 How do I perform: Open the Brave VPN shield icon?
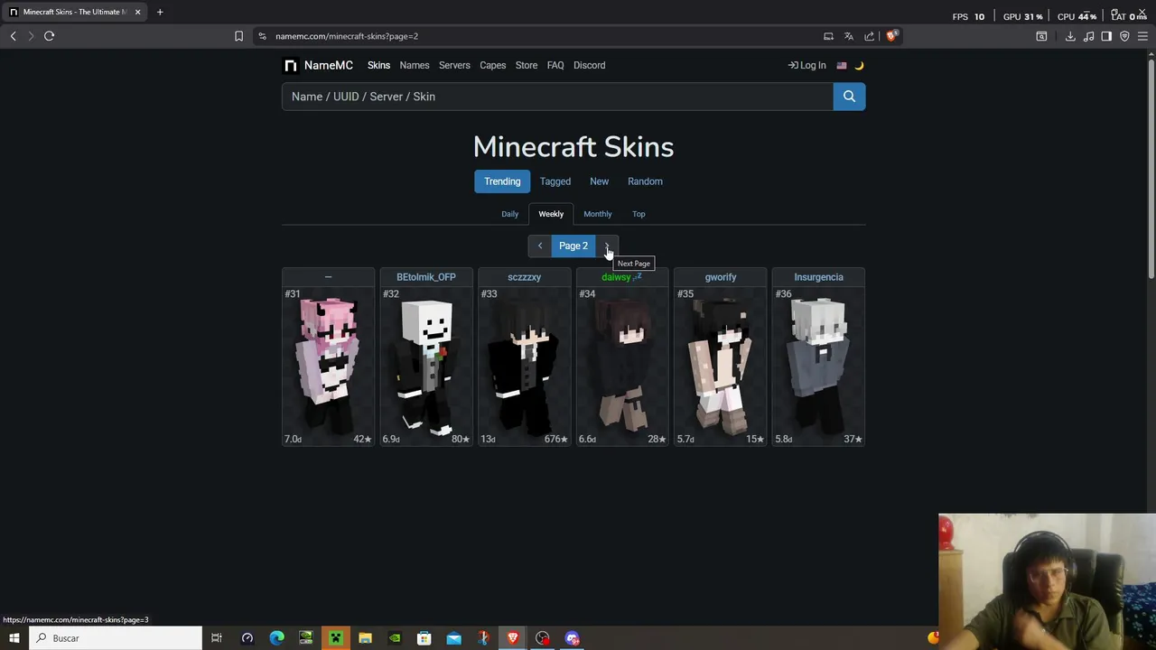point(1124,36)
